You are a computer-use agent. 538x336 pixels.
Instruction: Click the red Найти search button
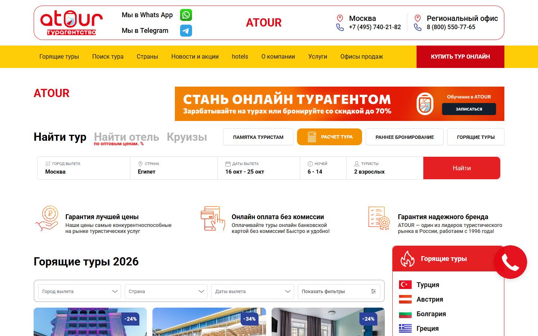462,168
